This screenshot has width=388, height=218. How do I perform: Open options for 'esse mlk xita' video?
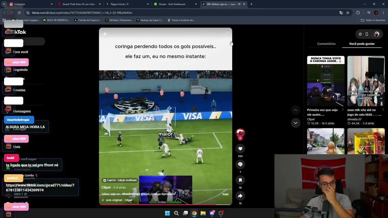383,110
